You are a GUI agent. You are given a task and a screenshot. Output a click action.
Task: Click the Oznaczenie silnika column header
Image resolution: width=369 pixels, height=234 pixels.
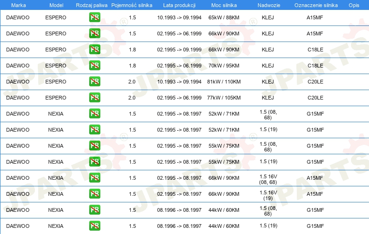pos(316,5)
